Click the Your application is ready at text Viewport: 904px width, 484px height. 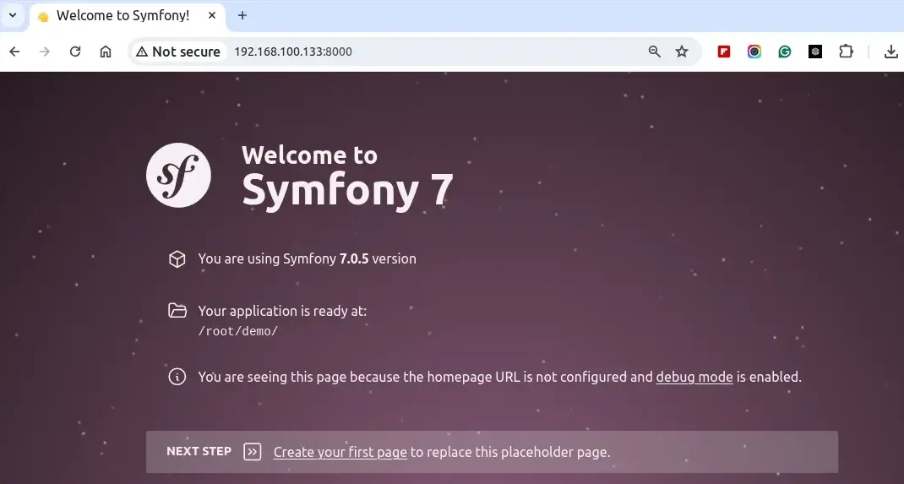pos(282,311)
